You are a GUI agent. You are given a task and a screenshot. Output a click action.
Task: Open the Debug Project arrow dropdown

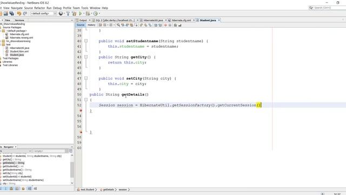(91, 14)
